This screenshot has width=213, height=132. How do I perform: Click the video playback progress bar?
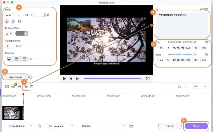[112, 79]
